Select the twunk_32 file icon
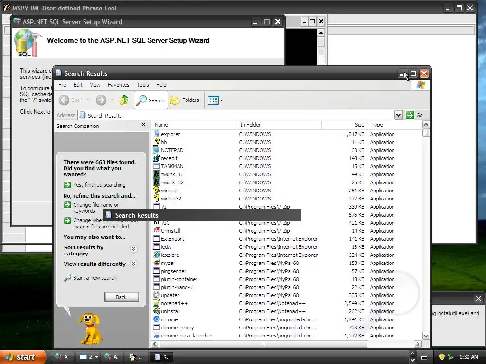This screenshot has width=486, height=364. 157,182
